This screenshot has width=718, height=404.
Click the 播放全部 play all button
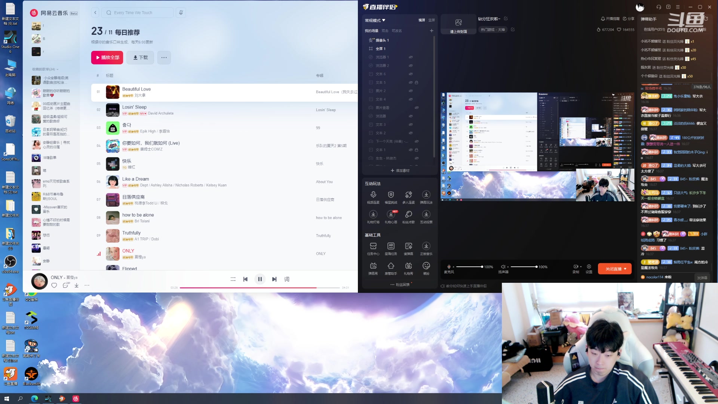click(x=107, y=58)
